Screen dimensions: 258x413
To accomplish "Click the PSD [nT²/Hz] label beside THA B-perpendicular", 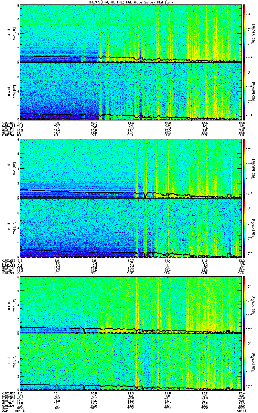I will (254, 33).
